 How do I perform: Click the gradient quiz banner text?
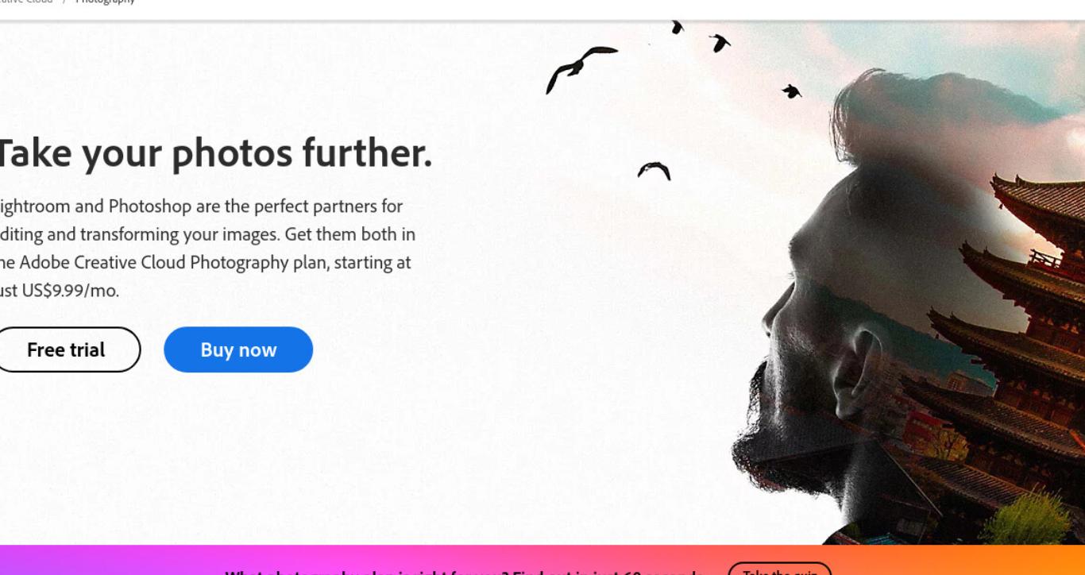pyautogui.click(x=464, y=570)
